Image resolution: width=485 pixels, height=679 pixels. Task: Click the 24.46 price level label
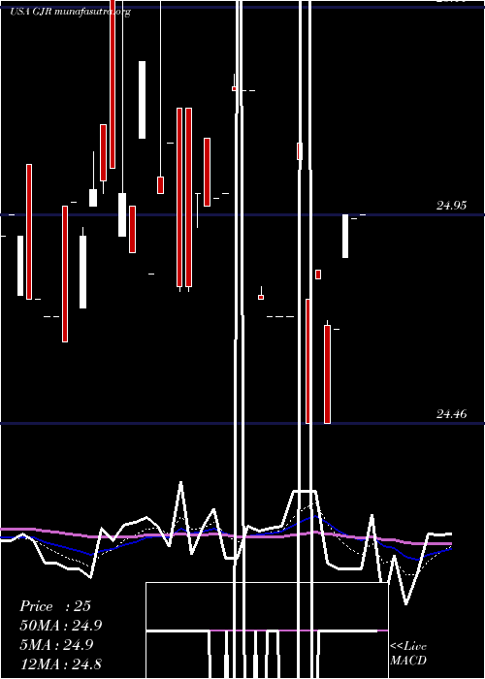(451, 414)
